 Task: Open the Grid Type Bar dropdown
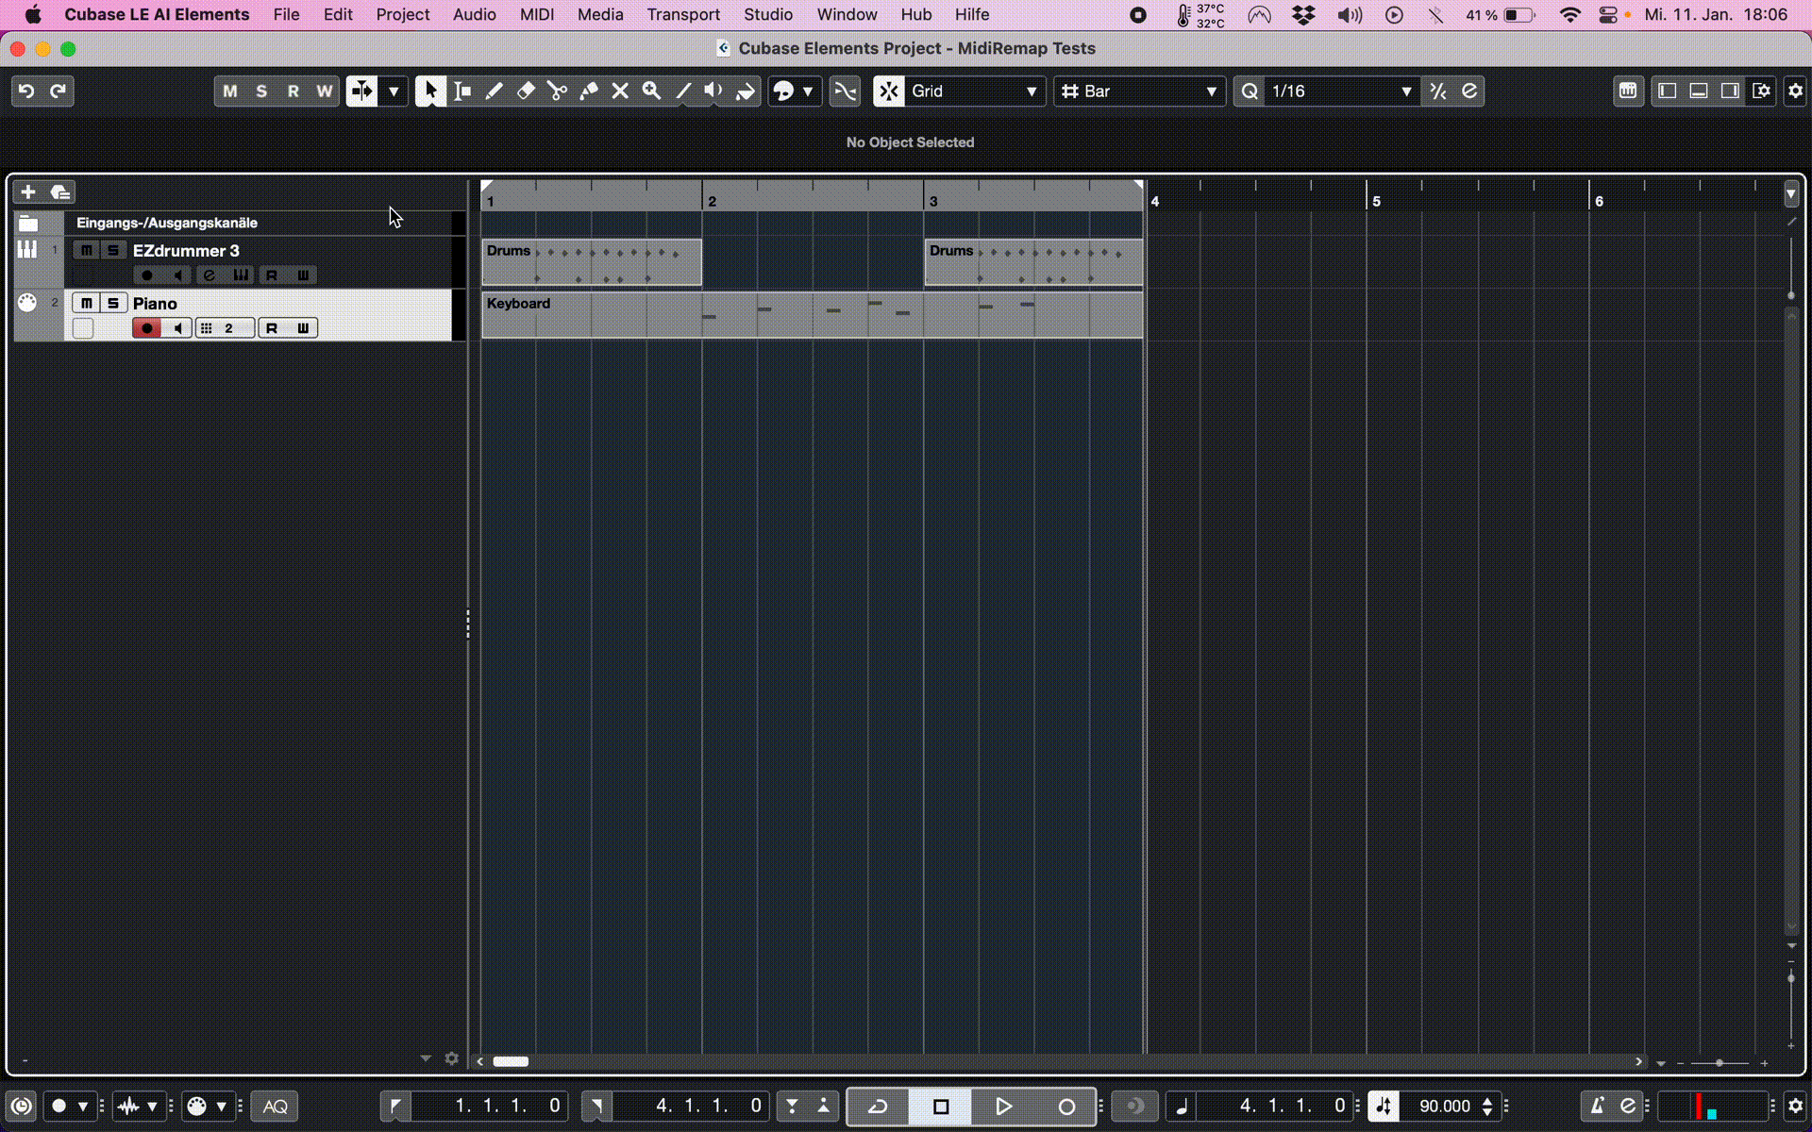[x=1139, y=91]
